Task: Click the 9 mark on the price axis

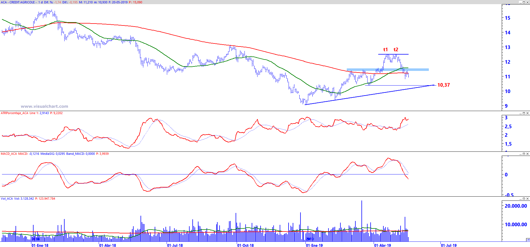Action: pyautogui.click(x=506, y=106)
